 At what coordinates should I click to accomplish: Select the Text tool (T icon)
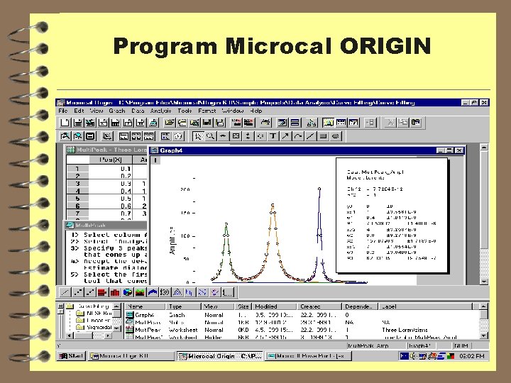pyautogui.click(x=273, y=136)
